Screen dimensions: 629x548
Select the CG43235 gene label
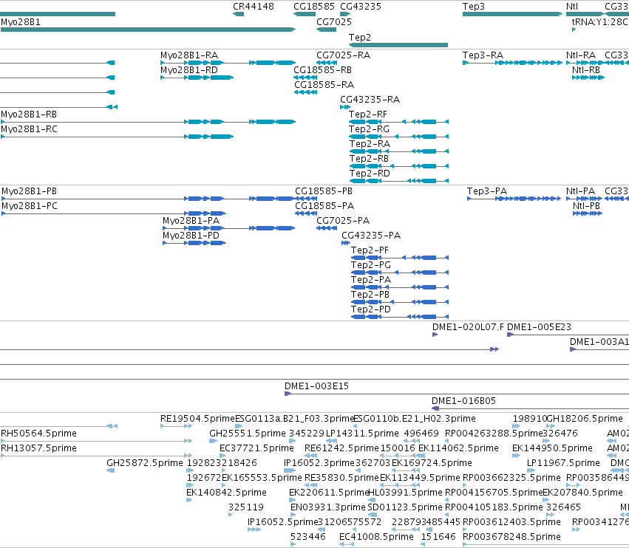pyautogui.click(x=360, y=7)
